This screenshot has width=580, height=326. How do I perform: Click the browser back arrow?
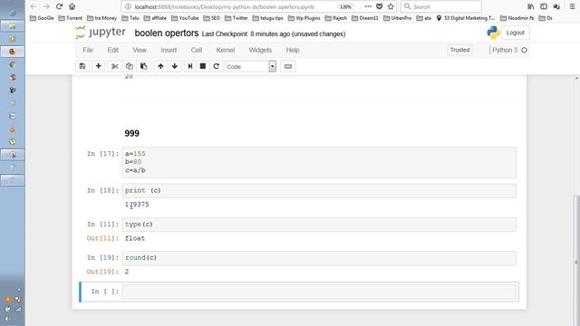tap(34, 6)
